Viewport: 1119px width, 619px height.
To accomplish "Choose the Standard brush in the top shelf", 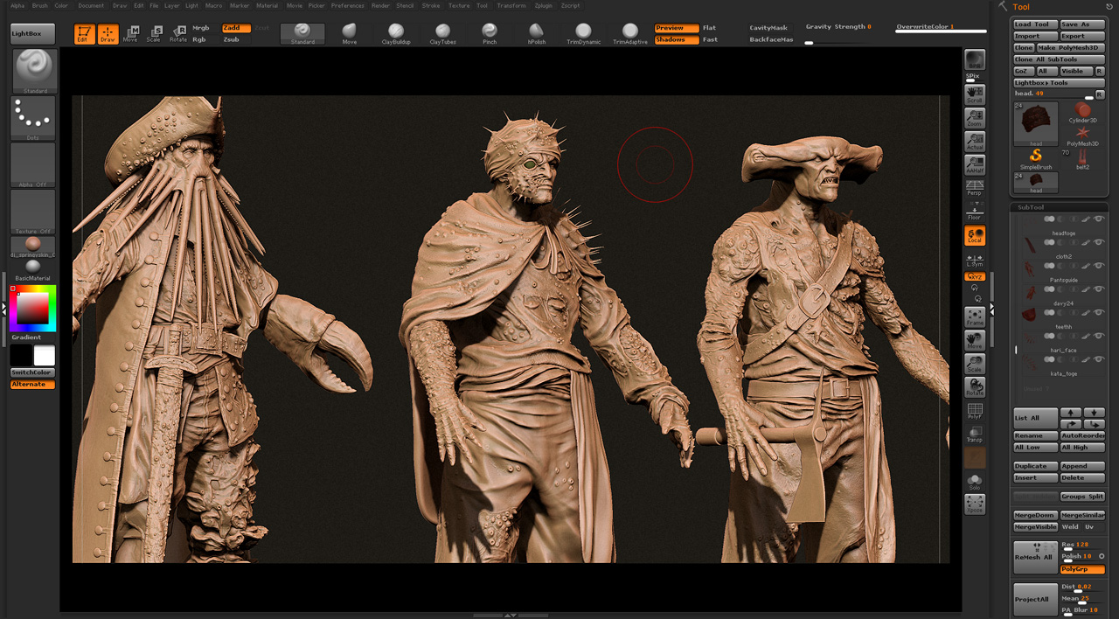I will pyautogui.click(x=302, y=34).
